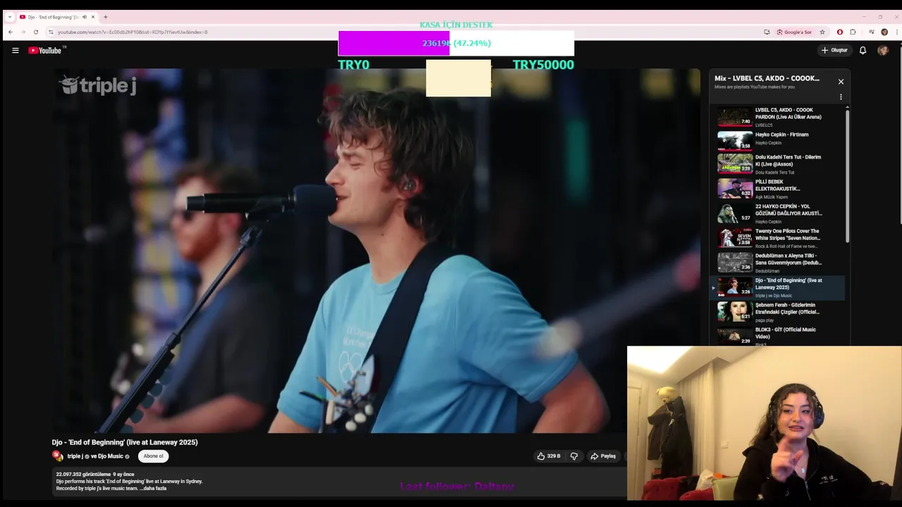The height and width of the screenshot is (507, 902).
Task: Click the Mix - LVBEL C5, AKDO title
Action: [767, 78]
